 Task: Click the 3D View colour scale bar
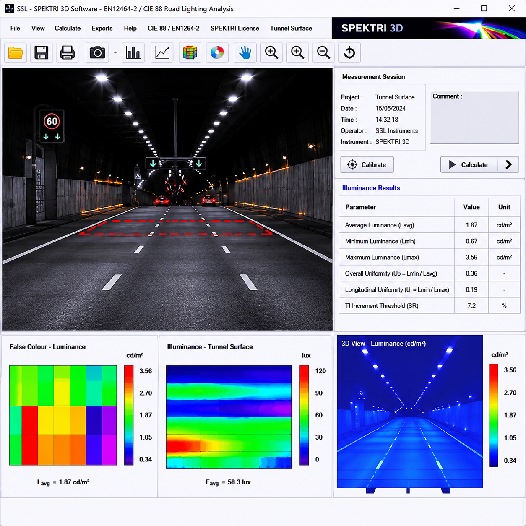[494, 415]
